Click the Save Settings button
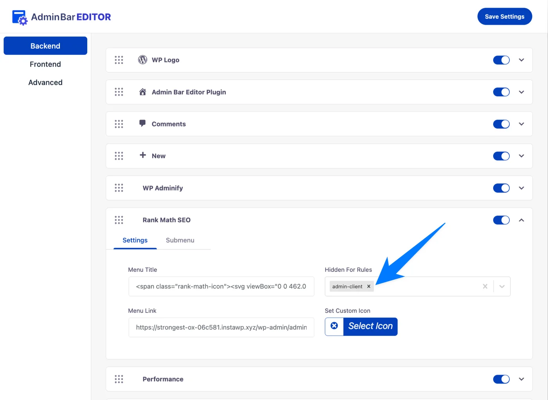 505,16
